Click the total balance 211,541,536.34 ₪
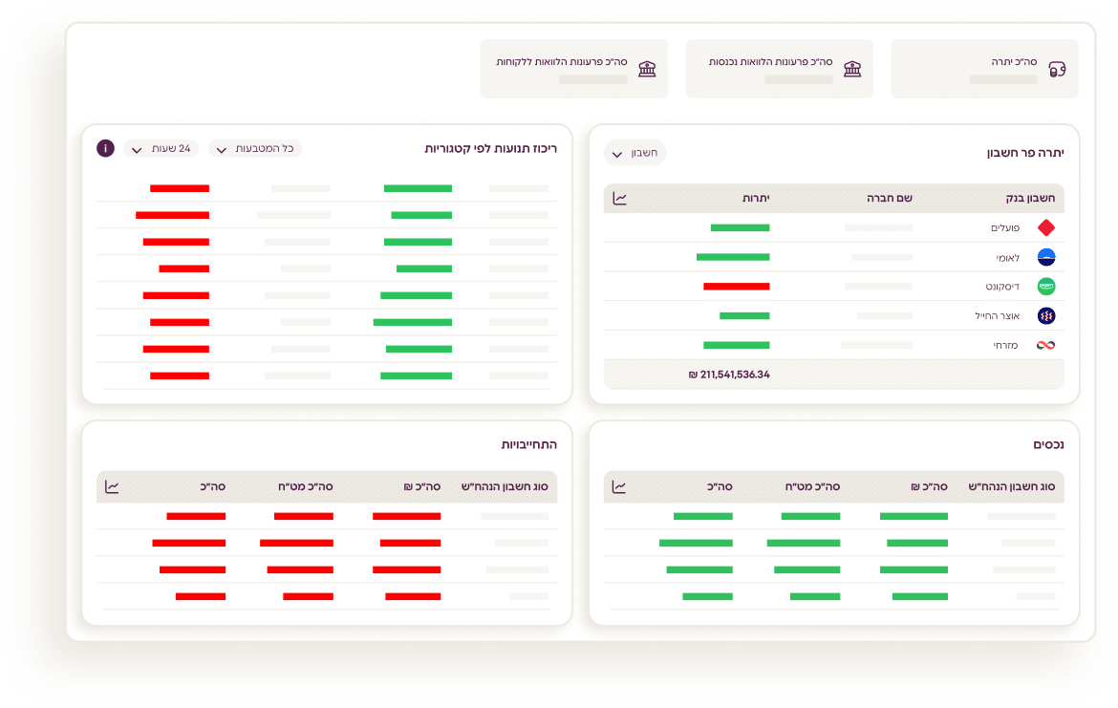Viewport: 1118px width, 708px height. 729,375
